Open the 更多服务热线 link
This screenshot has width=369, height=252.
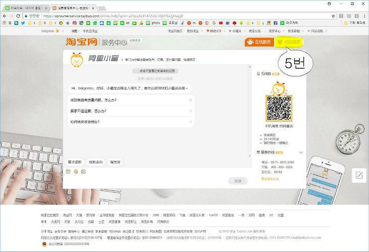click(x=270, y=179)
